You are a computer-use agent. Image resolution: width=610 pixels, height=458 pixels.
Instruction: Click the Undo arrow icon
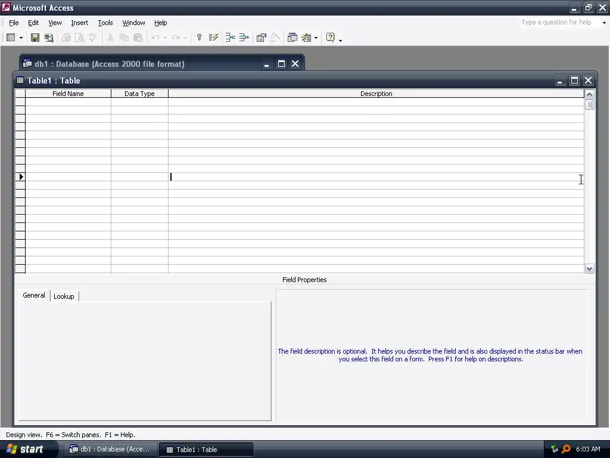pyautogui.click(x=155, y=38)
